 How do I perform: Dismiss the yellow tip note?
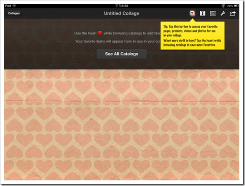pyautogui.click(x=192, y=36)
